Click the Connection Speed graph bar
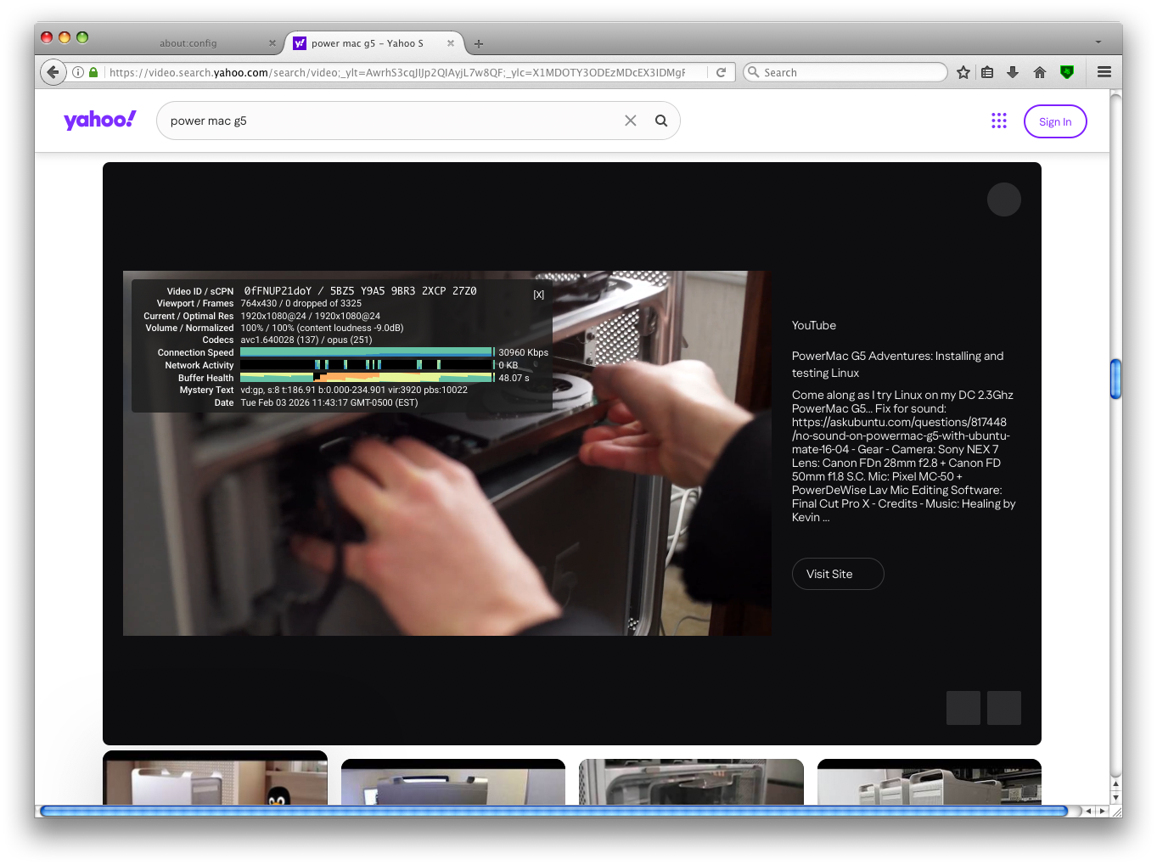 pos(367,351)
